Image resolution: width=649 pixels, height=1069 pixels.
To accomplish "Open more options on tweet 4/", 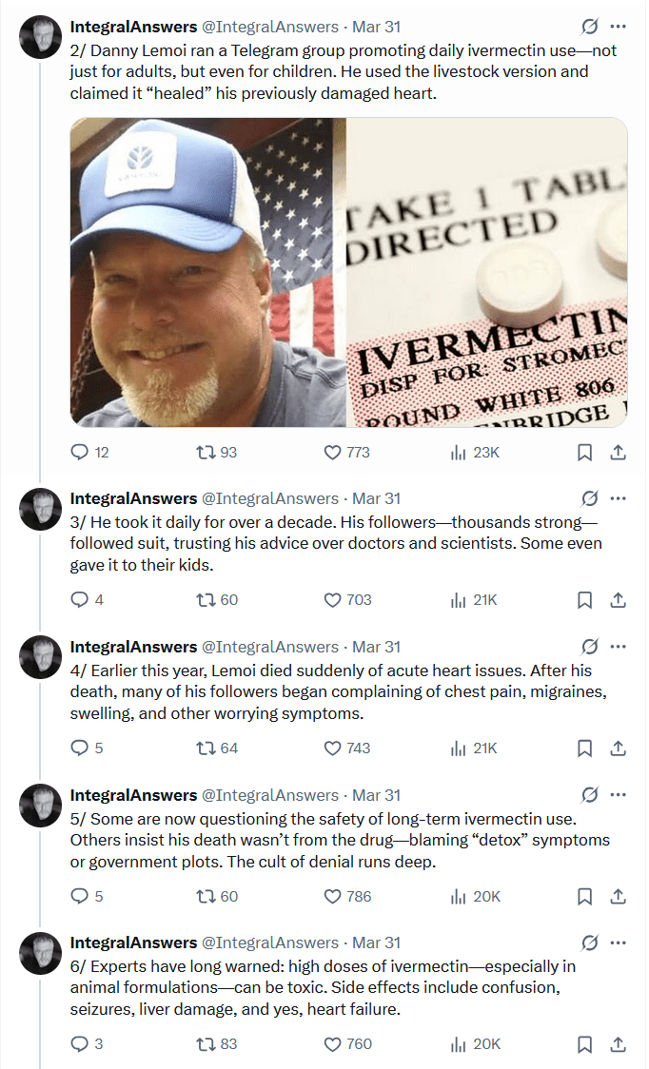I will pyautogui.click(x=619, y=647).
